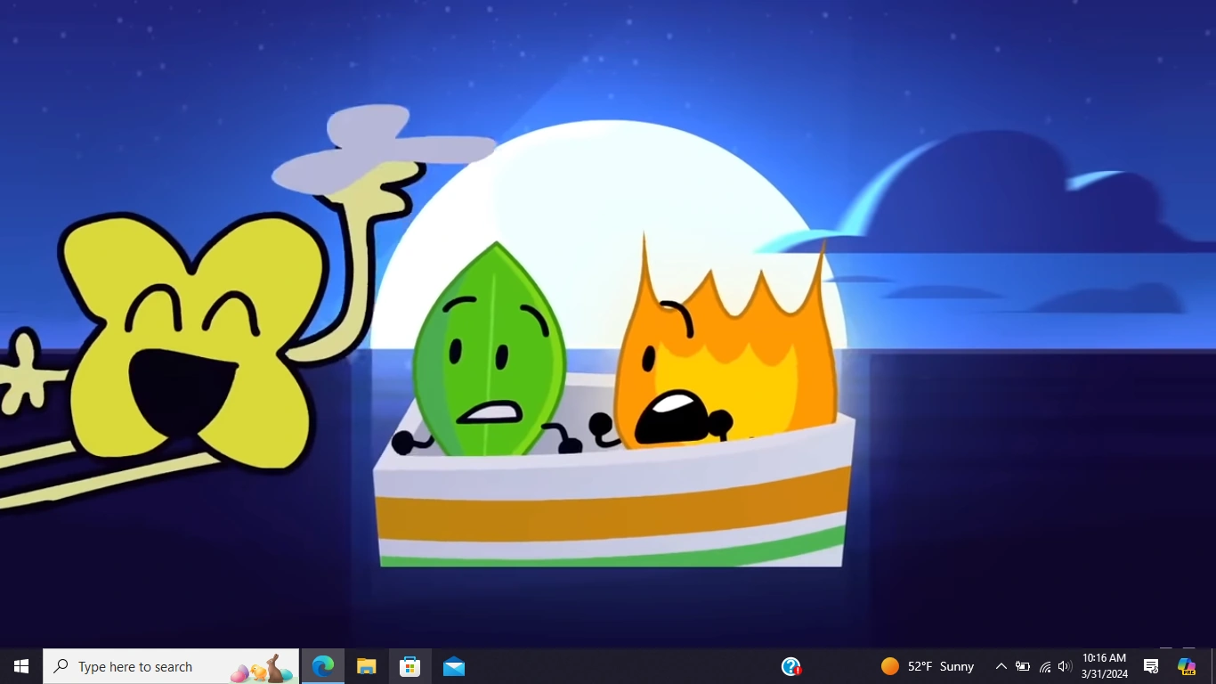Image resolution: width=1216 pixels, height=684 pixels.
Task: Open the Start menu
Action: pyautogui.click(x=20, y=665)
